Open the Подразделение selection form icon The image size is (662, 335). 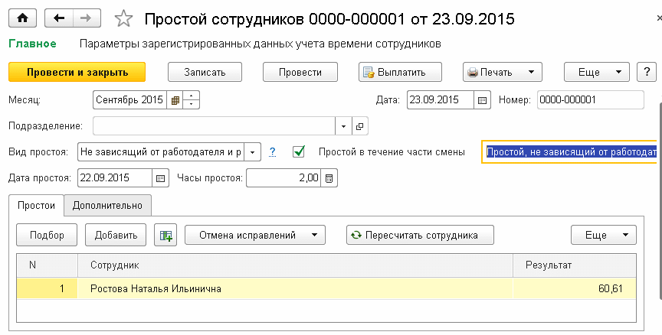[x=359, y=126]
